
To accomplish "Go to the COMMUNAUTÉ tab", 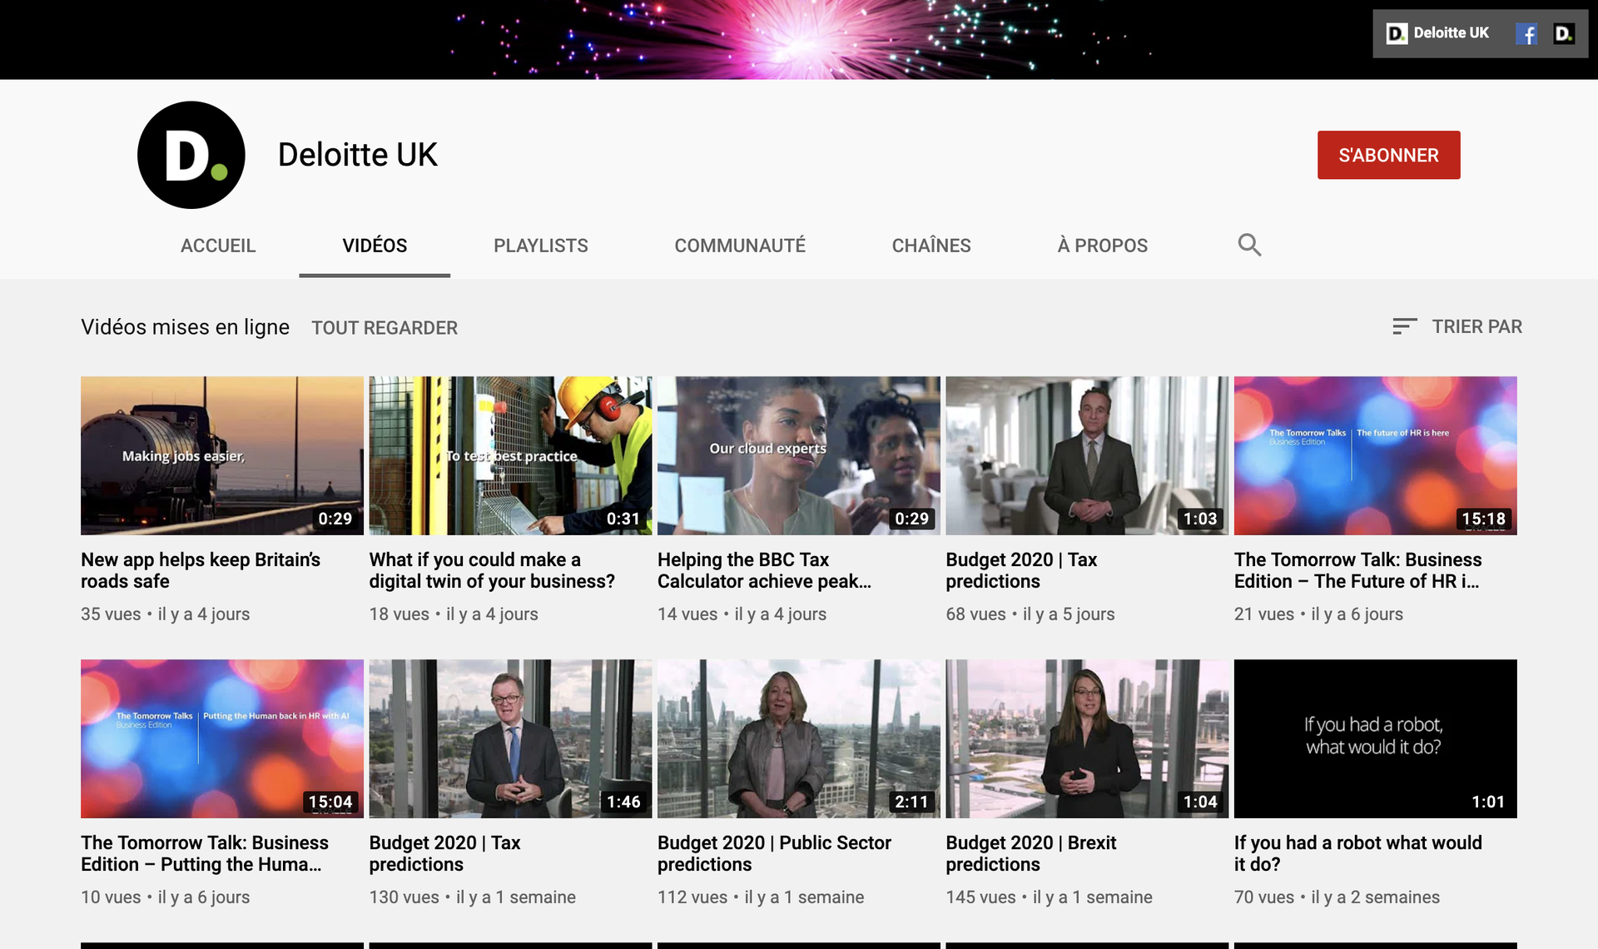I will pyautogui.click(x=740, y=246).
